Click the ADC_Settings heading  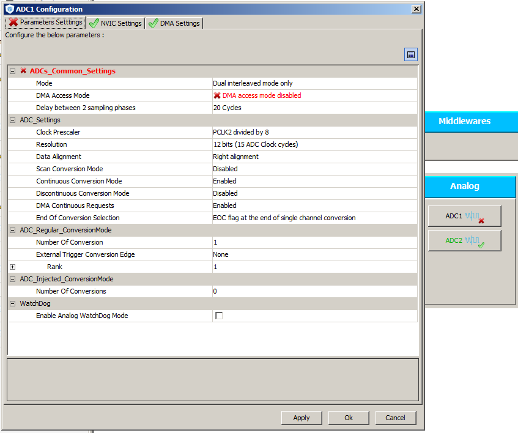point(40,120)
